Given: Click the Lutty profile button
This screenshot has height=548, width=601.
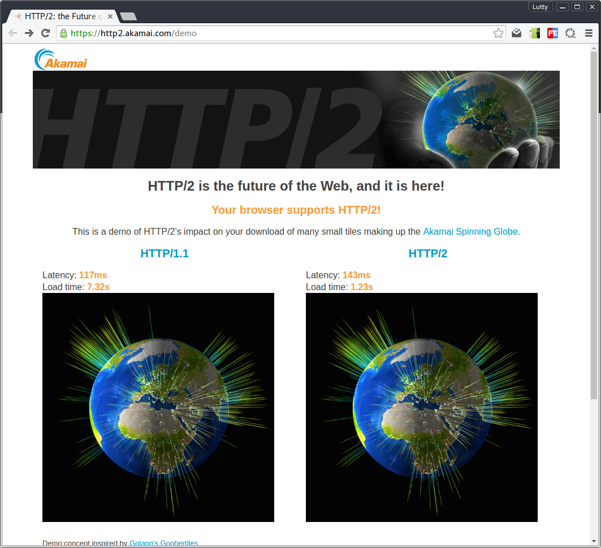Looking at the screenshot, I should 540,7.
